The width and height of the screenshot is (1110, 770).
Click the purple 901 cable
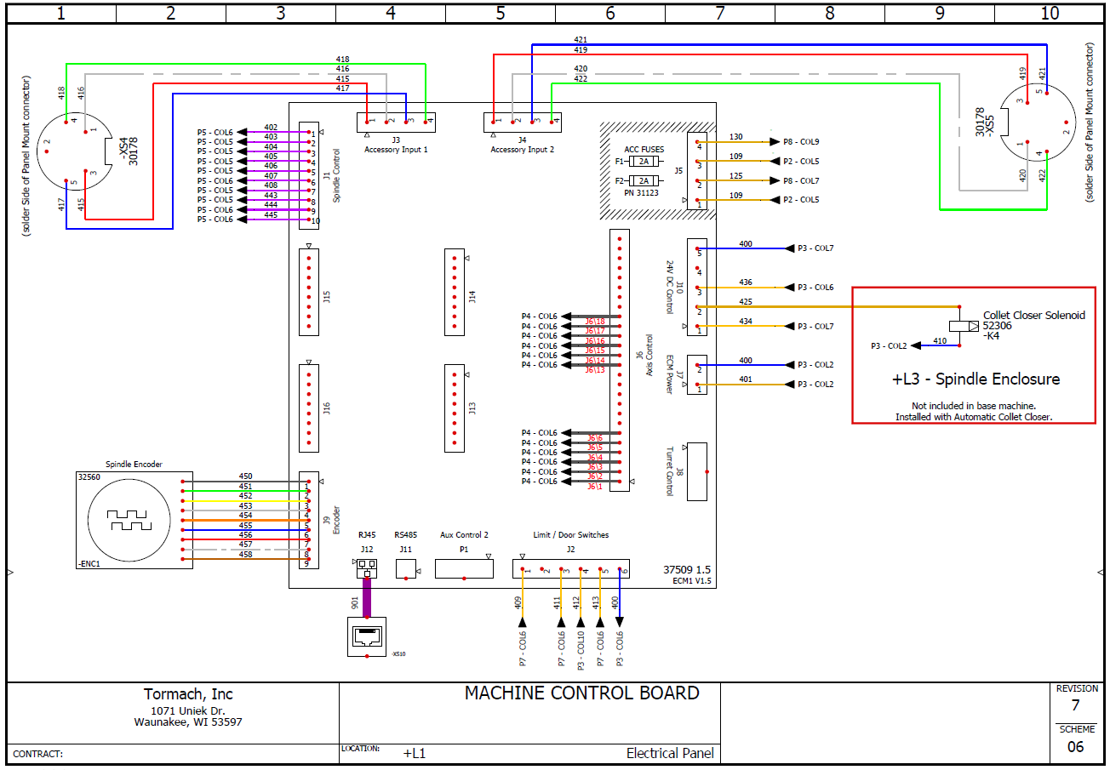coord(367,597)
